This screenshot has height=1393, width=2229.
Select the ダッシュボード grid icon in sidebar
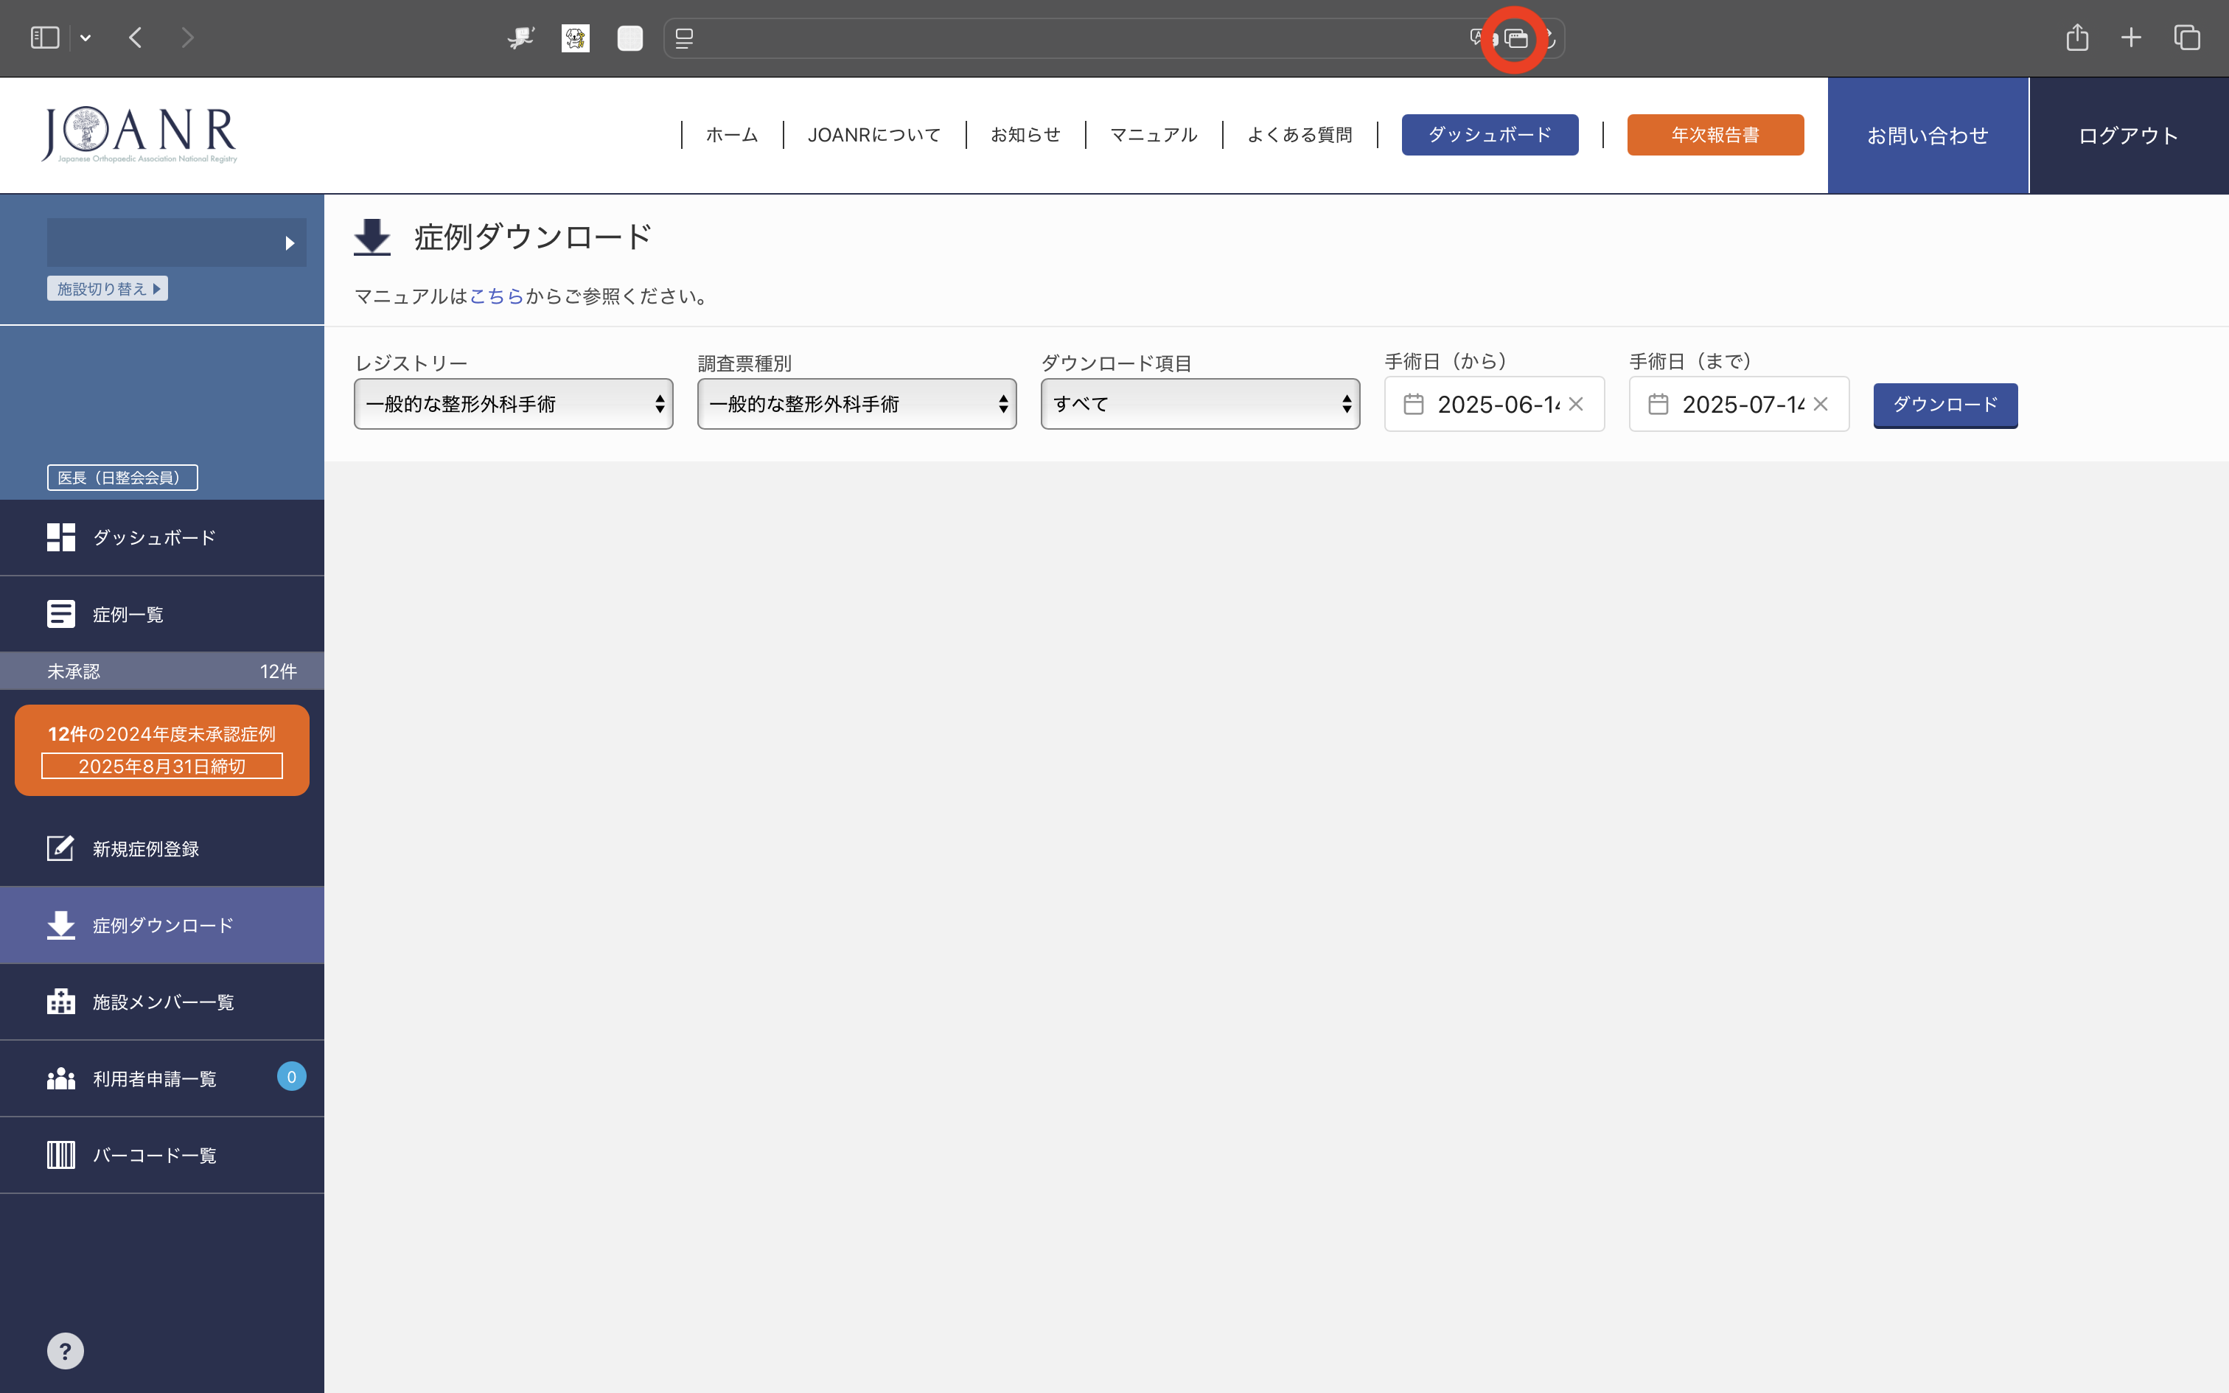coord(60,537)
